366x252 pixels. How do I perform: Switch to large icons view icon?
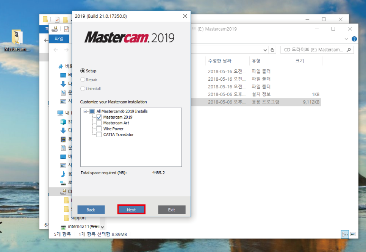pos(353,234)
